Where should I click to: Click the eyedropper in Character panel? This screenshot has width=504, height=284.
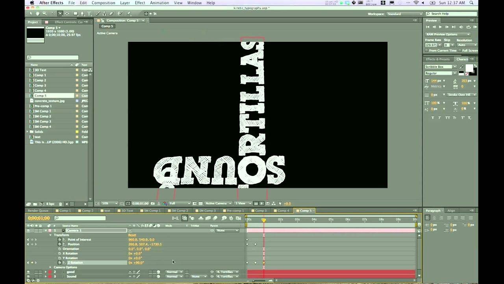pyautogui.click(x=461, y=67)
